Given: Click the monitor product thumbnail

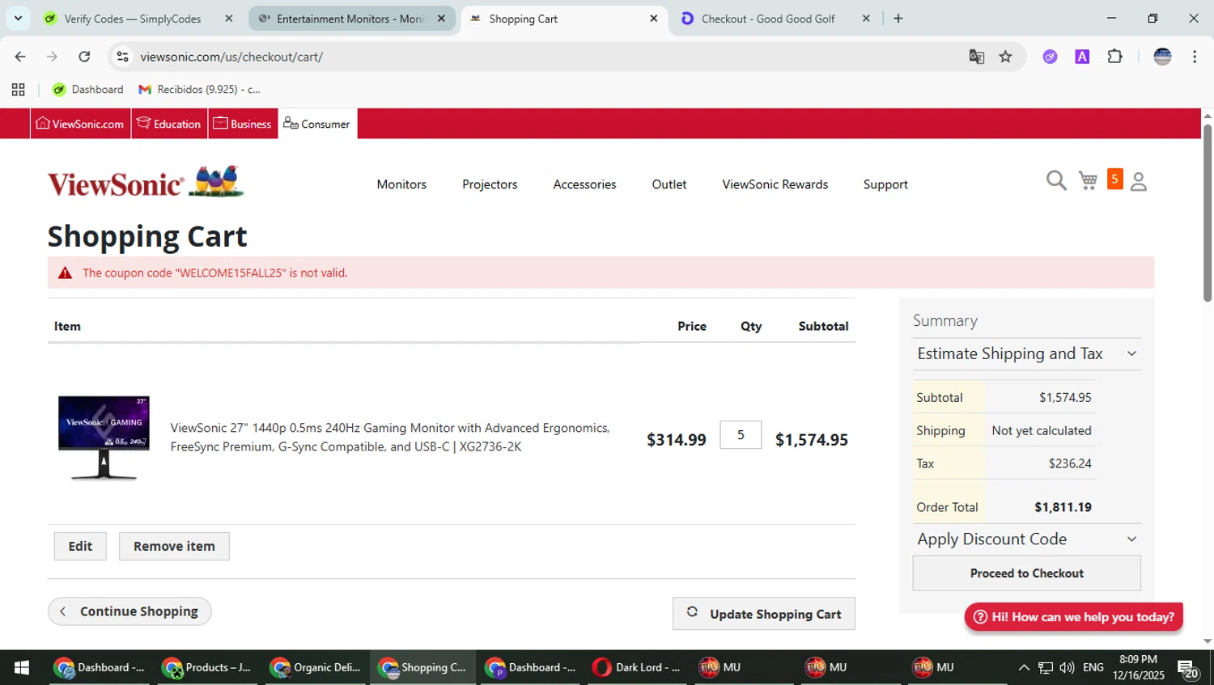Looking at the screenshot, I should (104, 438).
